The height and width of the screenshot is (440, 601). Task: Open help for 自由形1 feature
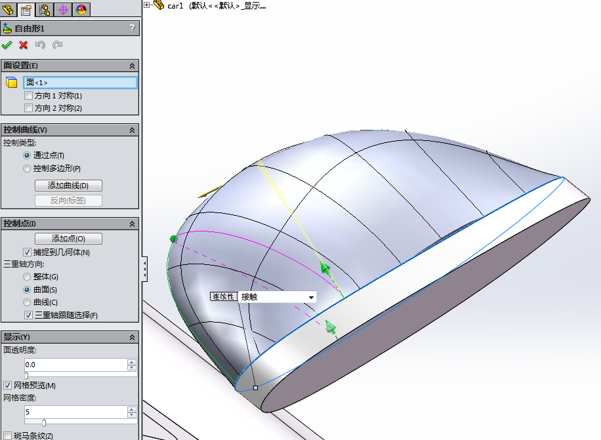point(133,28)
